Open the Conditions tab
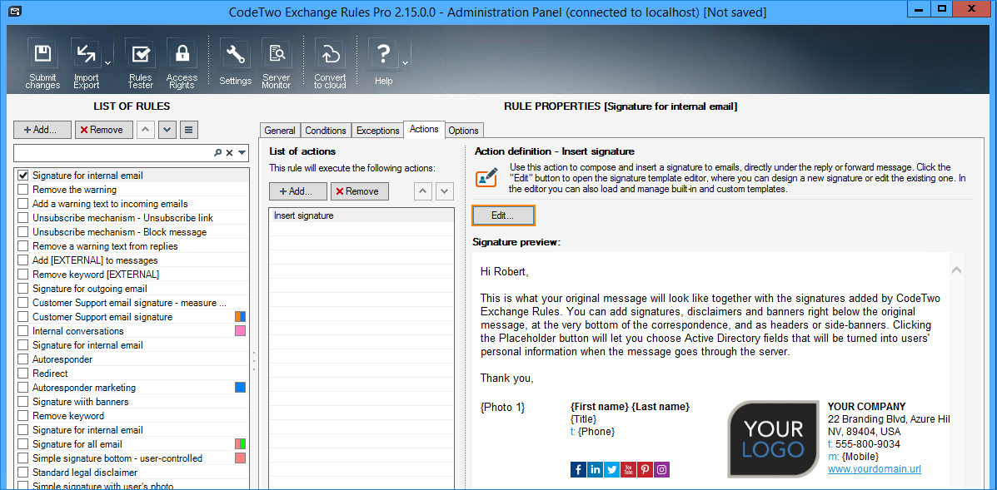Viewport: 997px width, 490px height. click(x=326, y=130)
